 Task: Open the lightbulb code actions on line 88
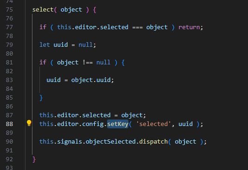click(29, 123)
